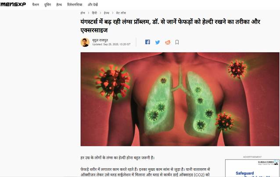This screenshot has width=280, height=177.
Task: Click the Safeguard advertisement text
Action: point(244,173)
